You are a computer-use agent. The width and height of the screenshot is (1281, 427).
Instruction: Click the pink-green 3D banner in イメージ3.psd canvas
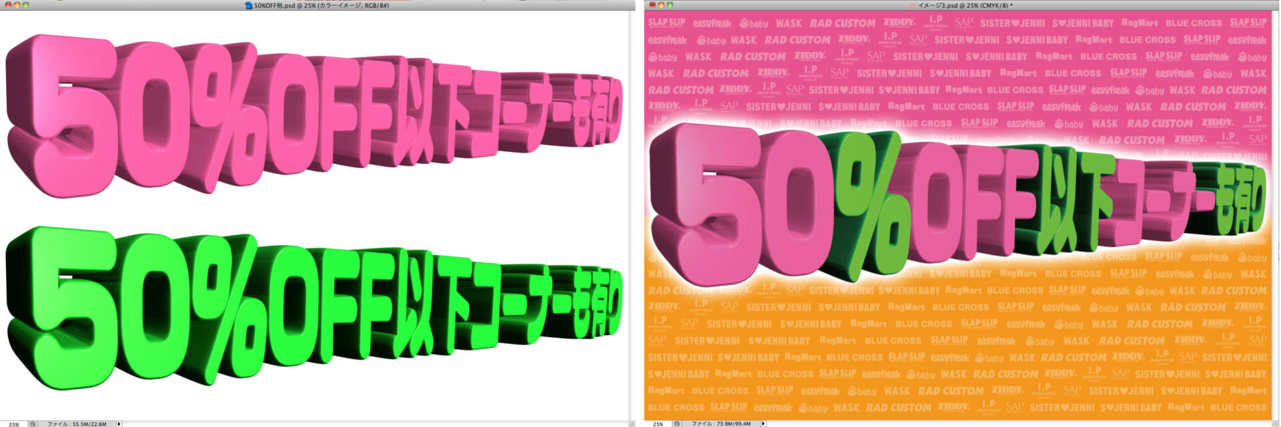[x=958, y=203]
